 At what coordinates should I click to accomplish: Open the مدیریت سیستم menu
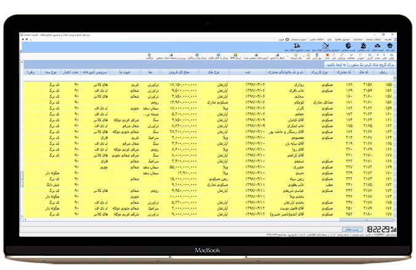(299, 39)
